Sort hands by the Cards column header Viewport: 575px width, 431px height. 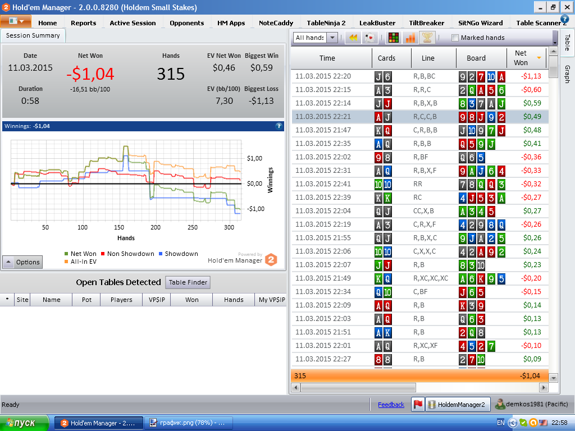[391, 58]
